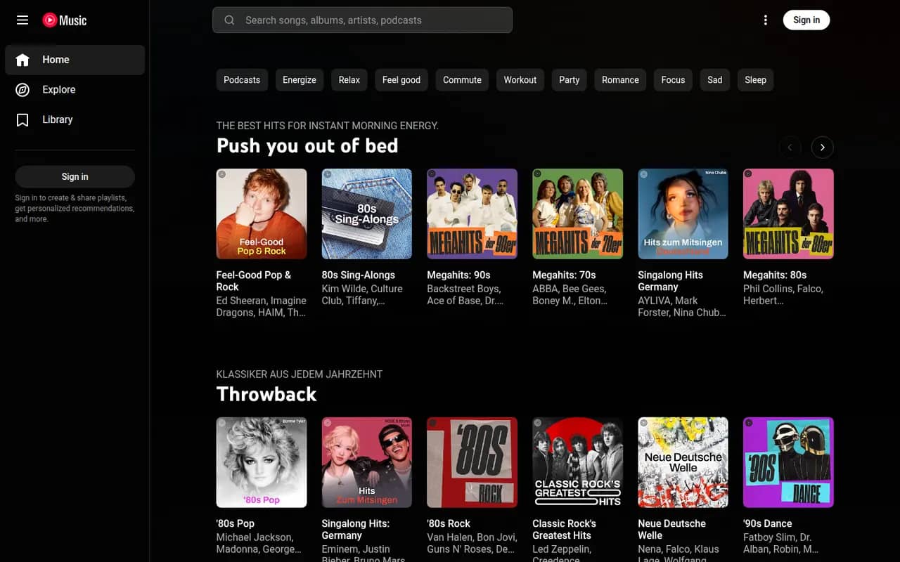Select the Feel good chip

[x=401, y=80]
